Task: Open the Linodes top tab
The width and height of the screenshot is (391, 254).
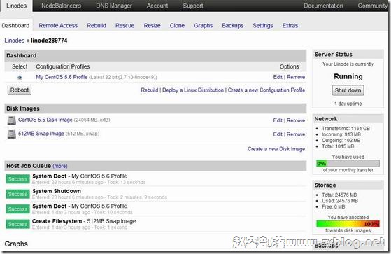Action: point(17,6)
